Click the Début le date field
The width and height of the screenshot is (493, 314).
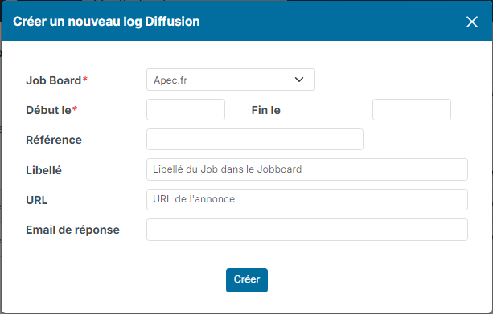[x=186, y=109]
